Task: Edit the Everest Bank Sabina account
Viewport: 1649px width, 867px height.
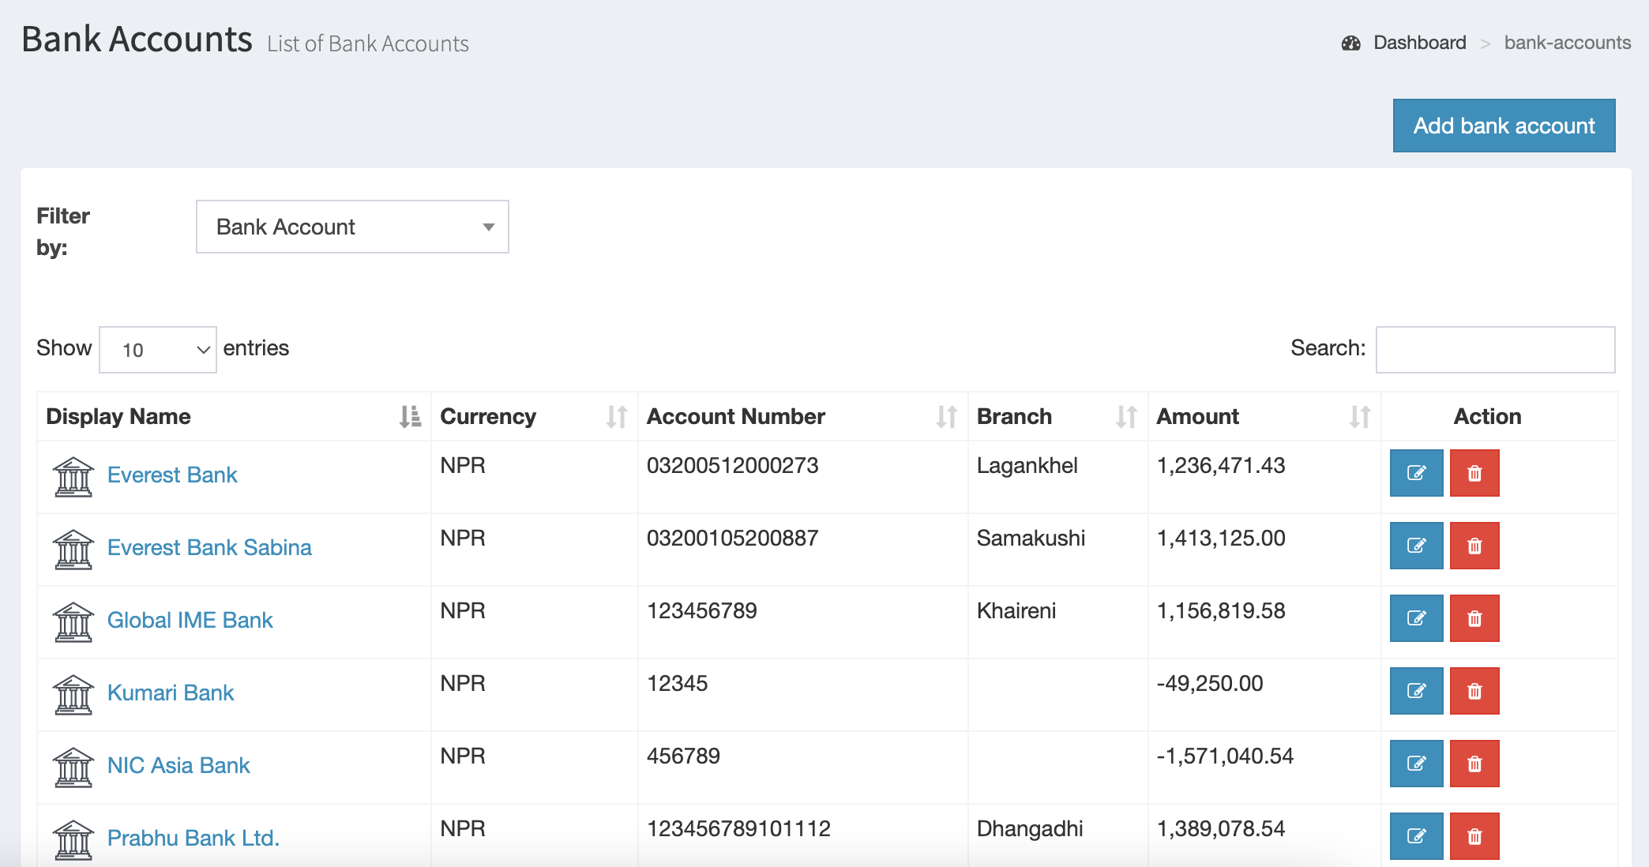Action: point(1416,546)
